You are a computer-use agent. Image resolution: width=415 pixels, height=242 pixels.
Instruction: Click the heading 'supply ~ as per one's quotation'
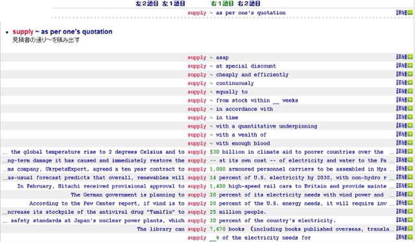point(62,32)
